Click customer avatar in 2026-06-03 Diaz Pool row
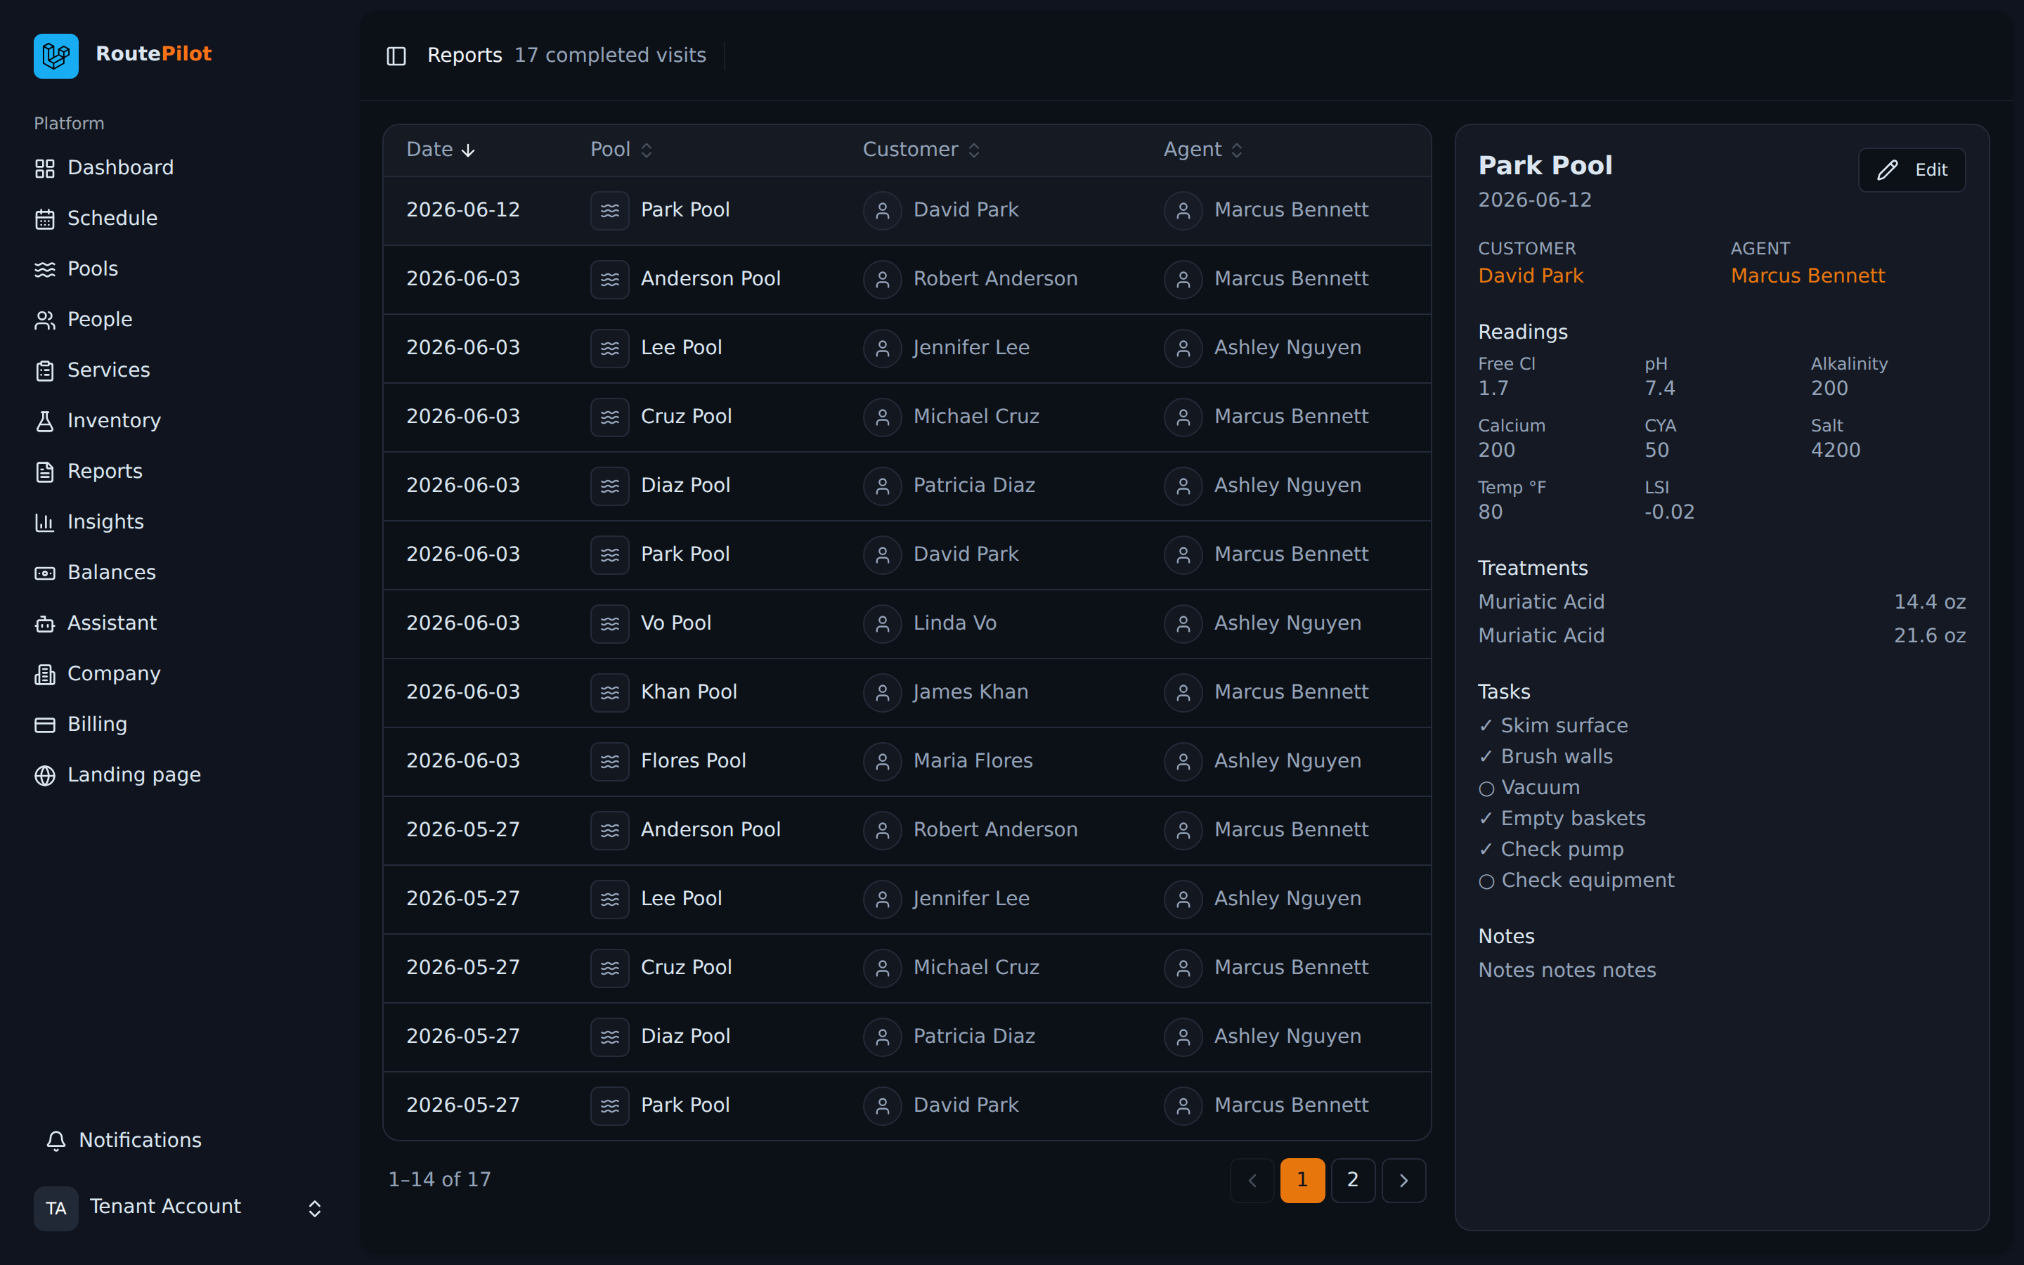 883,485
